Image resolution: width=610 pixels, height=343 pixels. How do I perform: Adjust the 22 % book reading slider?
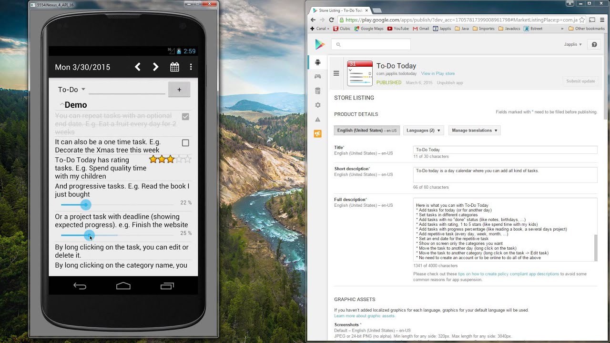pyautogui.click(x=85, y=205)
